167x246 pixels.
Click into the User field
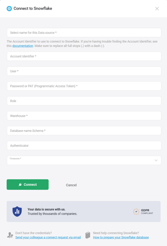click(x=84, y=71)
